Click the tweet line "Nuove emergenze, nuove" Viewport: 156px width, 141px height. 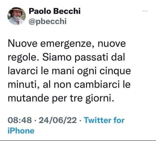(x=67, y=44)
